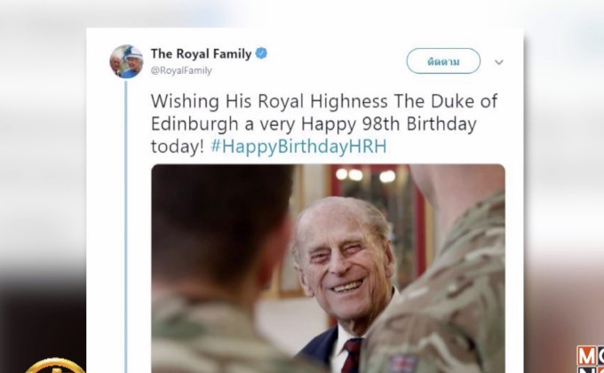
Task: Expand the tweet options chevron
Action: pos(498,62)
